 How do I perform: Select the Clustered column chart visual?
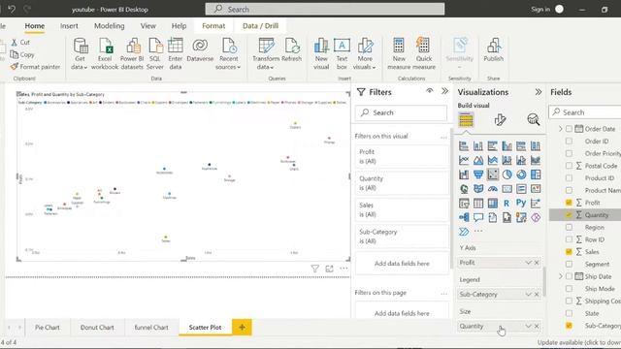click(x=507, y=146)
